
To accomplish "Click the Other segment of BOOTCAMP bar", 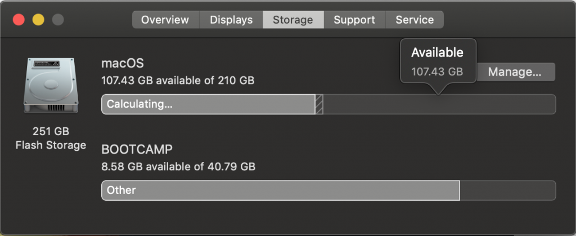I will point(280,190).
